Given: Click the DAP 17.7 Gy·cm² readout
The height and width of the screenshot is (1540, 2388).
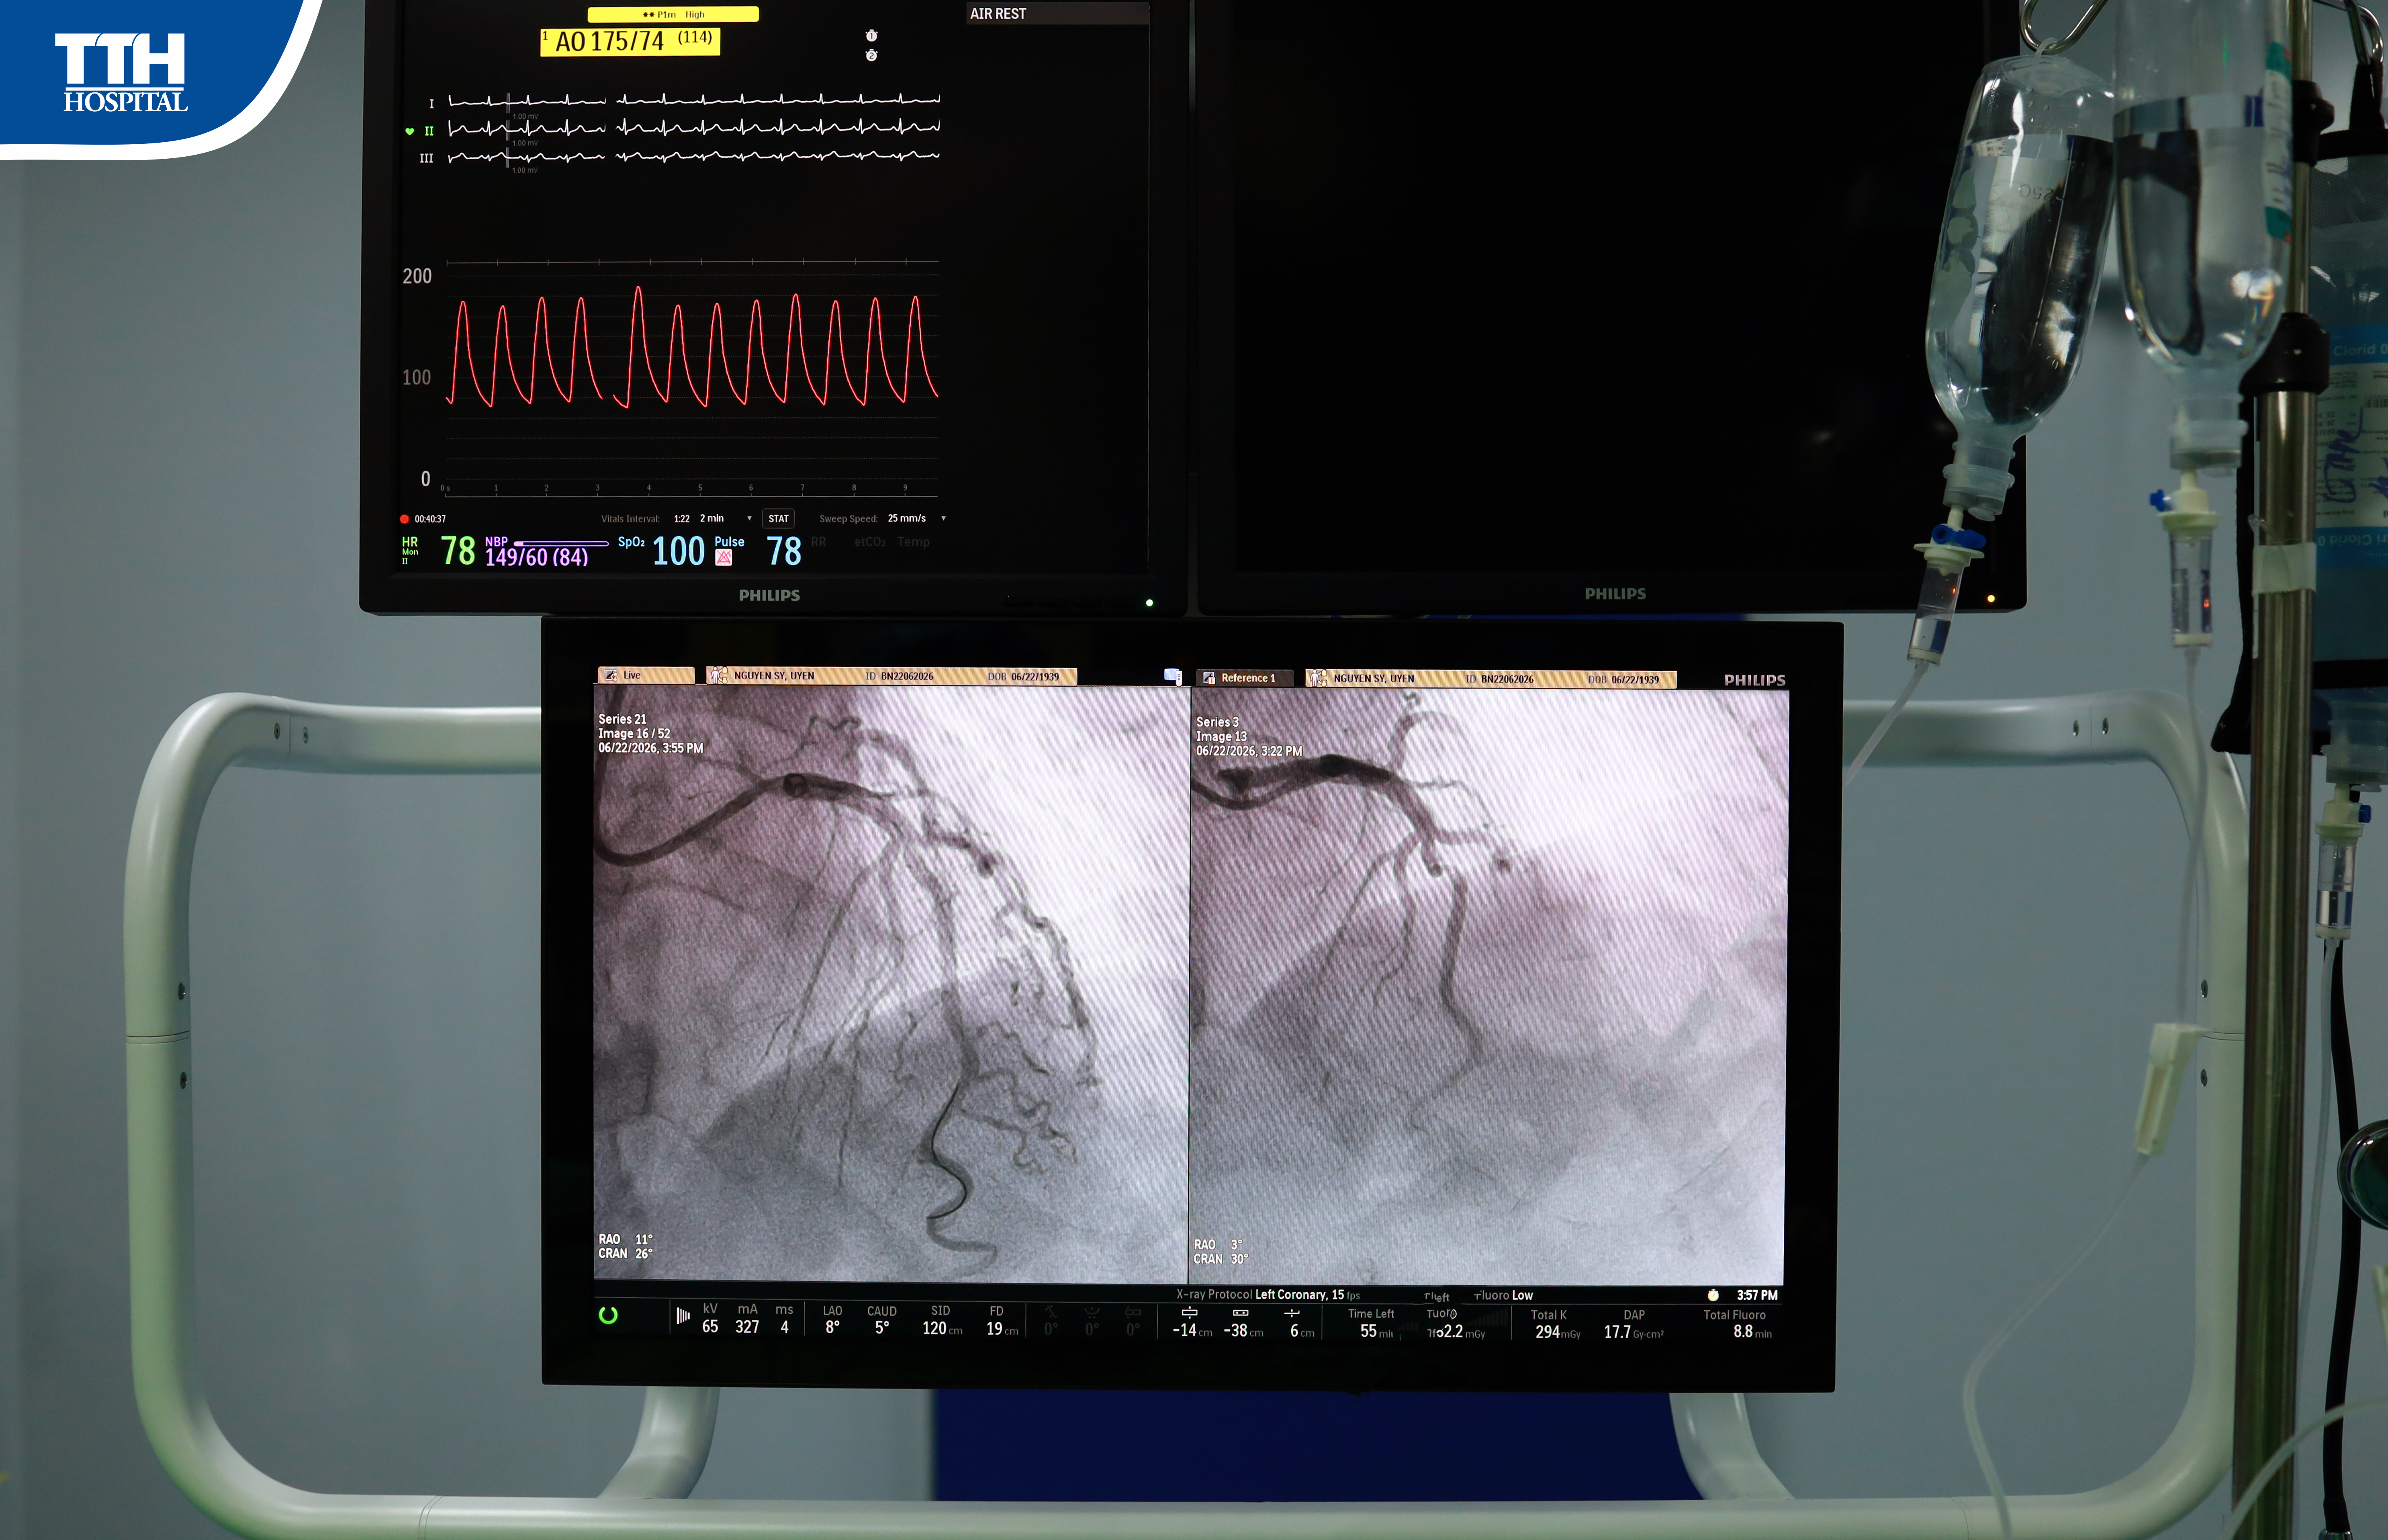Looking at the screenshot, I should (x=1634, y=1324).
